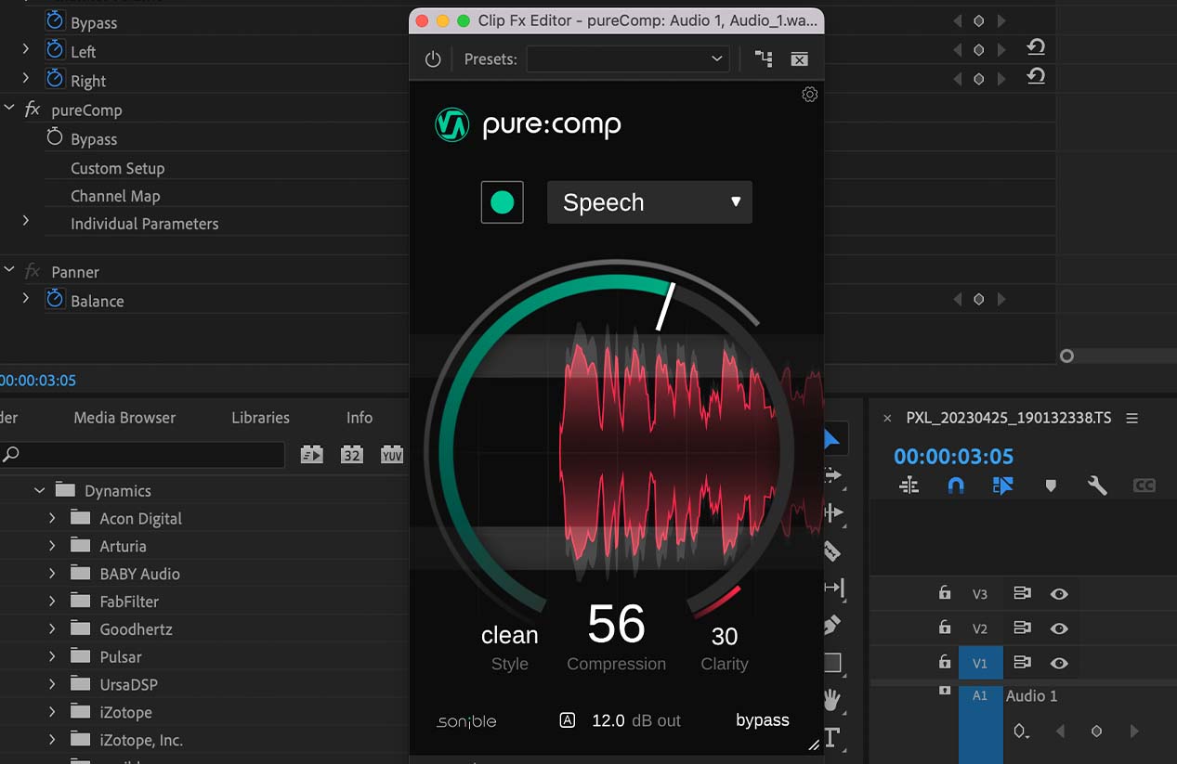The height and width of the screenshot is (764, 1177).
Task: Expand the Left parameter
Action: point(26,48)
